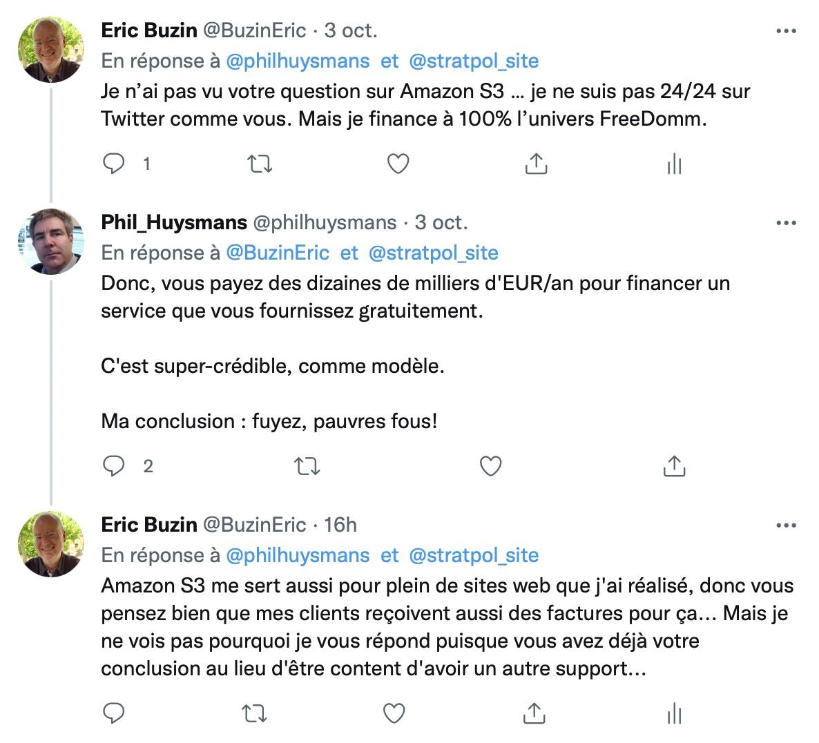Reply to Eric Buzin's 16h tweet
819x743 pixels.
pyautogui.click(x=114, y=713)
